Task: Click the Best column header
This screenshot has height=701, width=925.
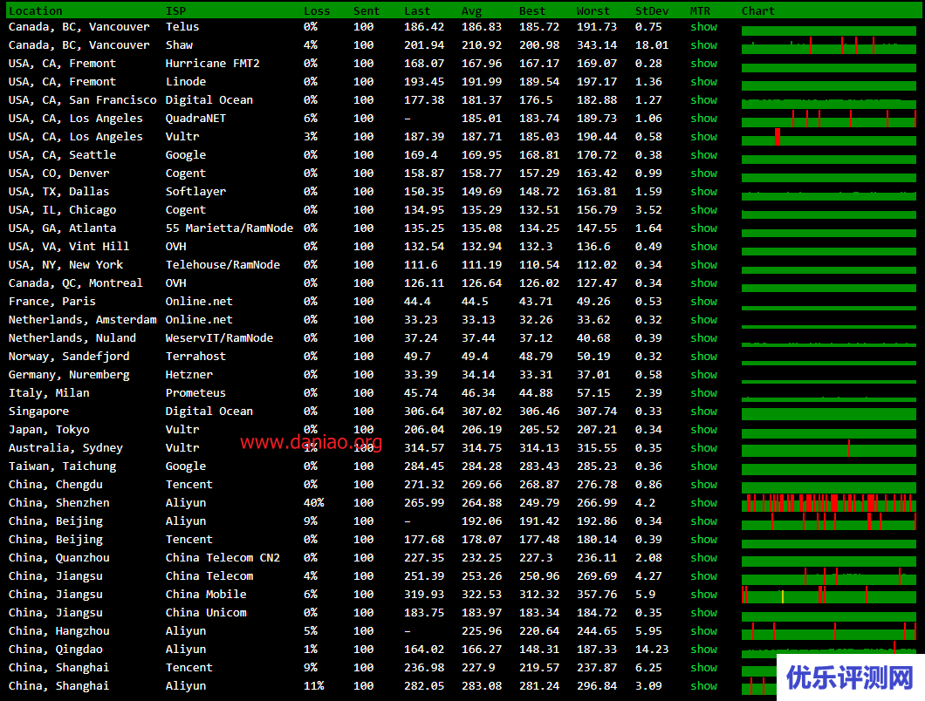Action: [x=532, y=10]
